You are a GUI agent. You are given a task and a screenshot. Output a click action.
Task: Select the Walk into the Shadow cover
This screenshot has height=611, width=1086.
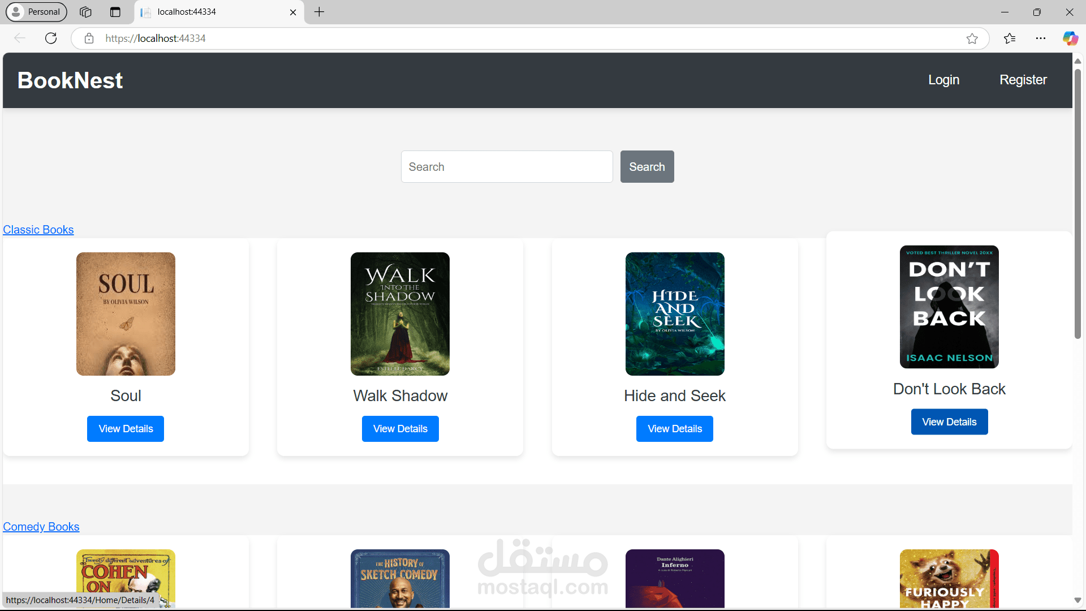coord(400,314)
